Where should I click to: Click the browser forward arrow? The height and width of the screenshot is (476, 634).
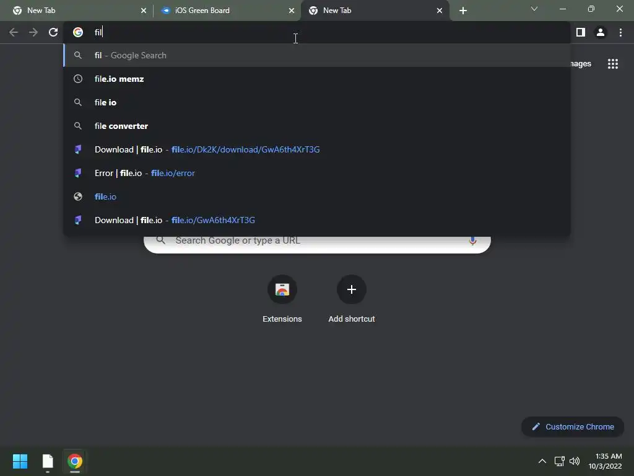pos(33,32)
